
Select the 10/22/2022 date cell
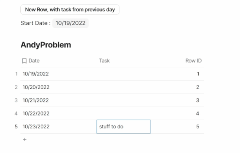[x=36, y=113]
